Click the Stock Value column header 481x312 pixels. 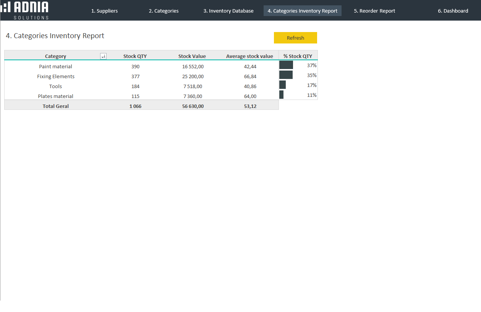pyautogui.click(x=192, y=56)
